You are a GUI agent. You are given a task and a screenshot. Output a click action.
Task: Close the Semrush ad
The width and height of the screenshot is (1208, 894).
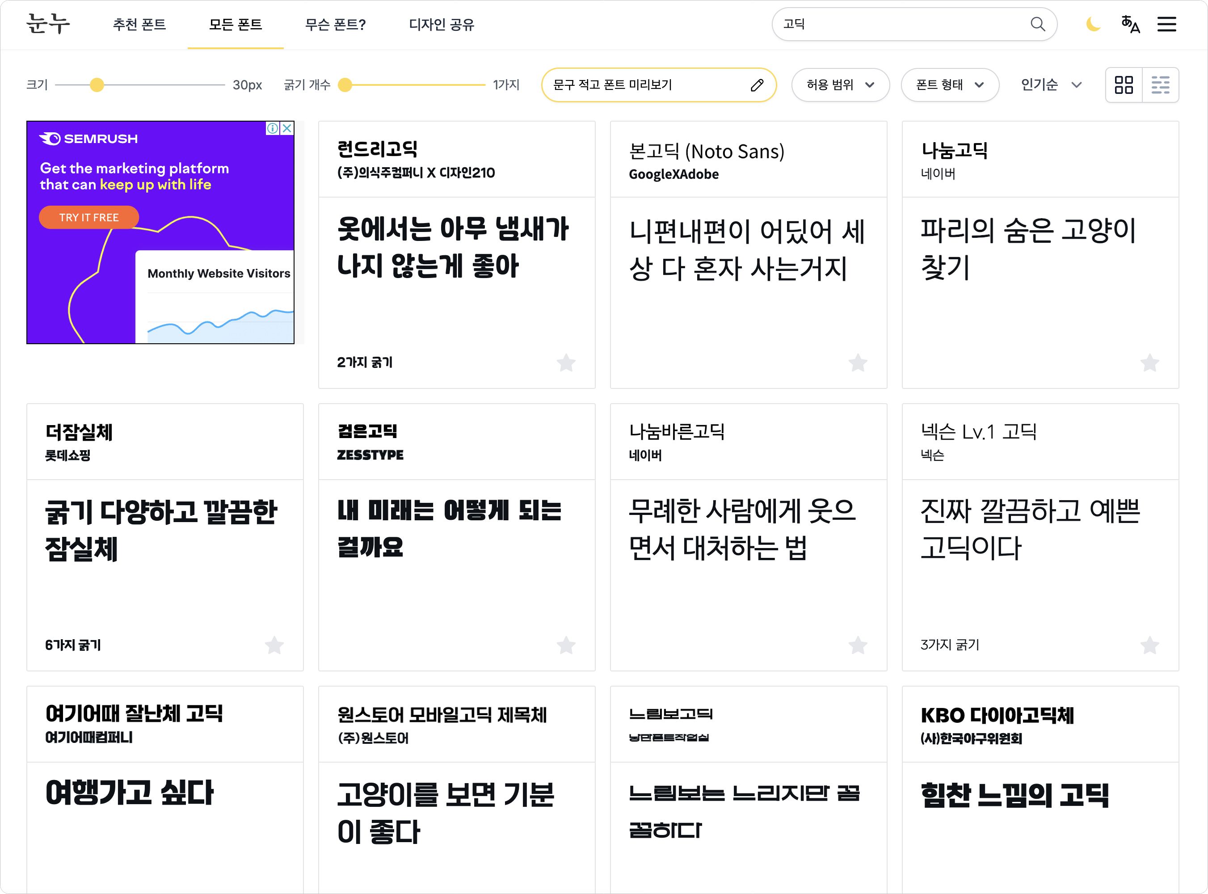287,128
